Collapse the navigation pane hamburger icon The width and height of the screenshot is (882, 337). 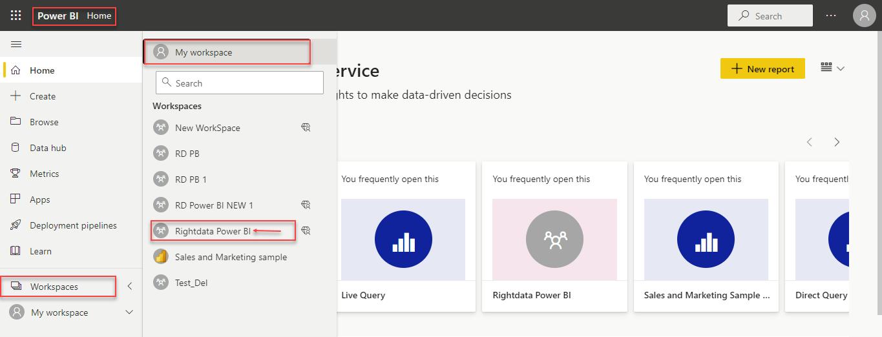click(16, 45)
